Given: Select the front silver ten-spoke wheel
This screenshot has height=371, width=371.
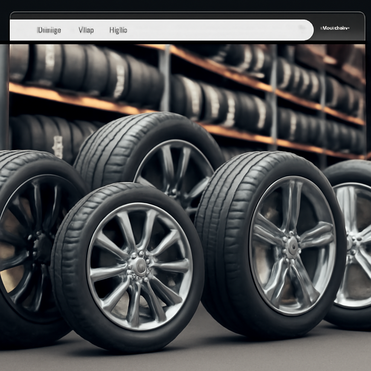Looking at the screenshot, I should pyautogui.click(x=140, y=266).
